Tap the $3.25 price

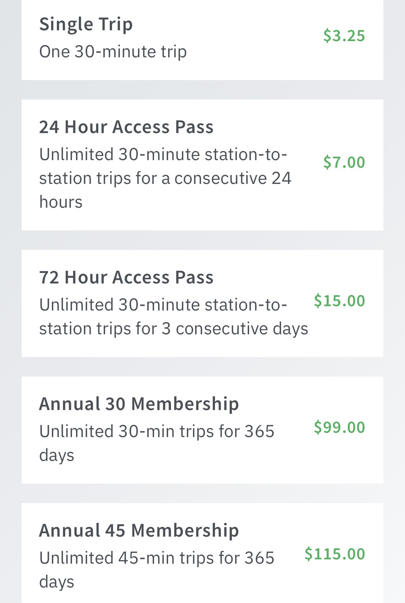344,36
